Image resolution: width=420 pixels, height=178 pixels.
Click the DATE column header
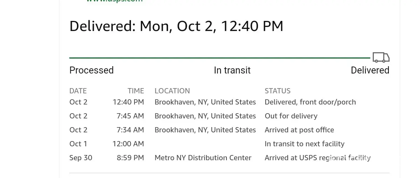[x=78, y=91]
